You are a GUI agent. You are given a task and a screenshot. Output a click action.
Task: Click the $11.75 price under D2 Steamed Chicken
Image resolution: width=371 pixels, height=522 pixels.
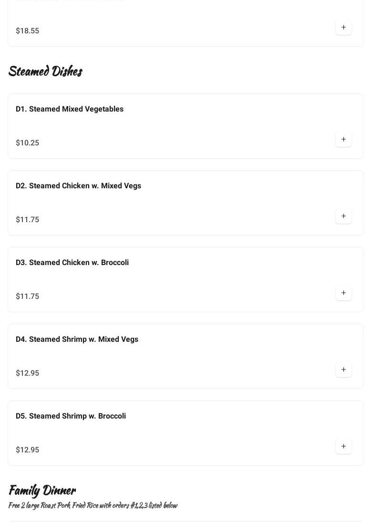tap(27, 220)
